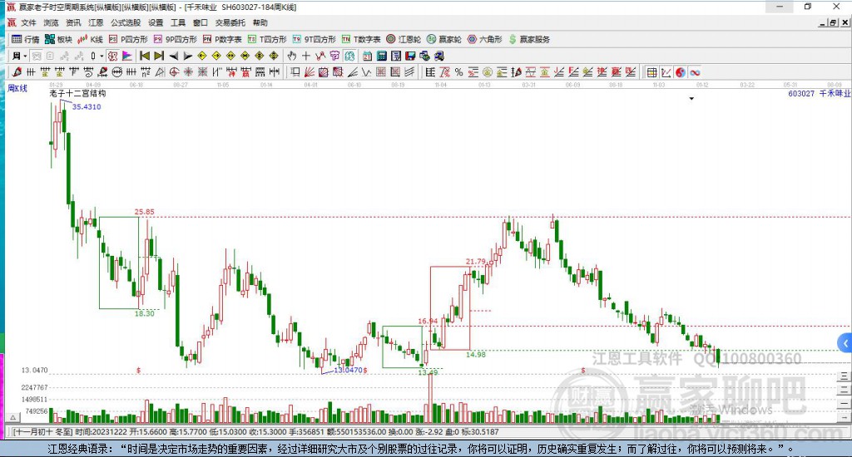Click the up-triangle button left of volume
The image size is (852, 457).
click(x=13, y=417)
